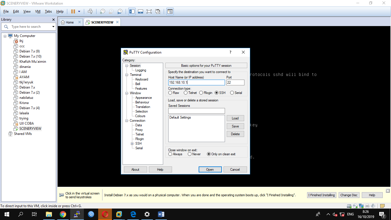Click the Host Name input field
The height and width of the screenshot is (220, 391).
click(197, 82)
